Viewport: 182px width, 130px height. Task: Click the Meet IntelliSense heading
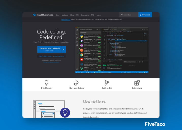94,102
